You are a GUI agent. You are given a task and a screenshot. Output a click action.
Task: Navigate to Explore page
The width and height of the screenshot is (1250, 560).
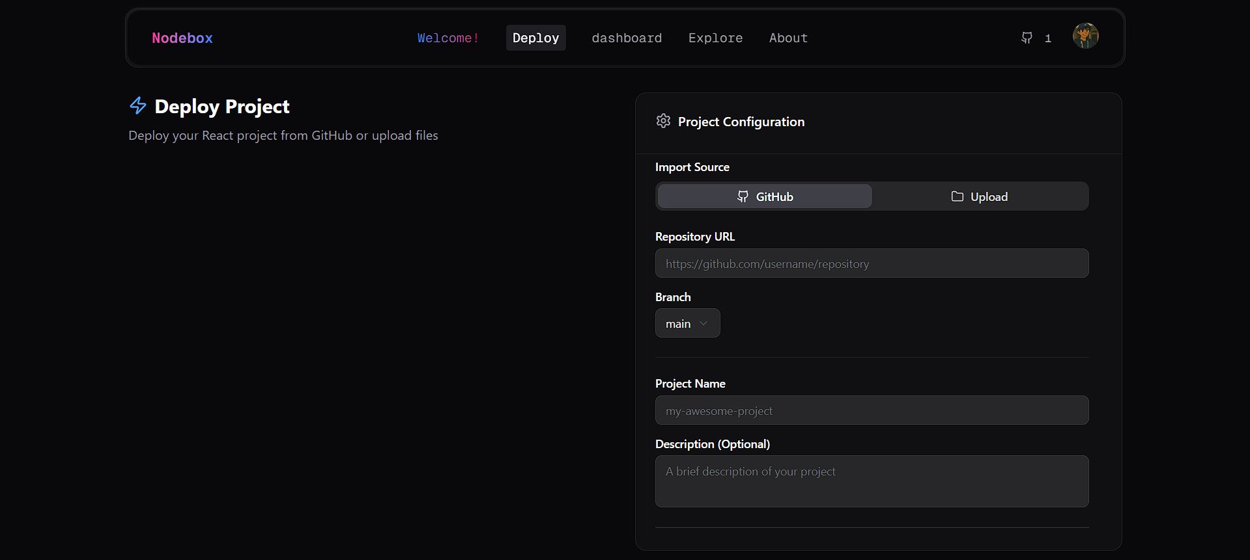click(x=715, y=38)
